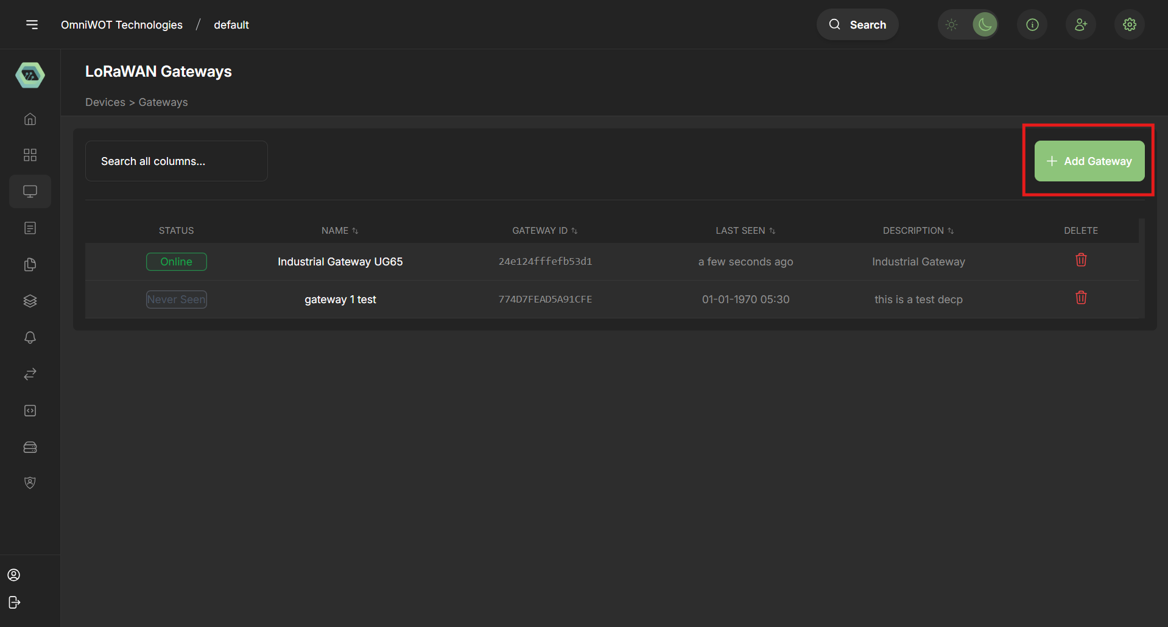This screenshot has width=1168, height=627.
Task: Click OmniWOT Technologies in the breadcrumb
Action: click(x=121, y=24)
